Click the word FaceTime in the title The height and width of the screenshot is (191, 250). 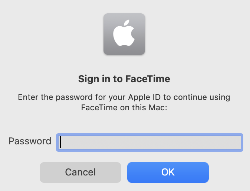[150, 79]
